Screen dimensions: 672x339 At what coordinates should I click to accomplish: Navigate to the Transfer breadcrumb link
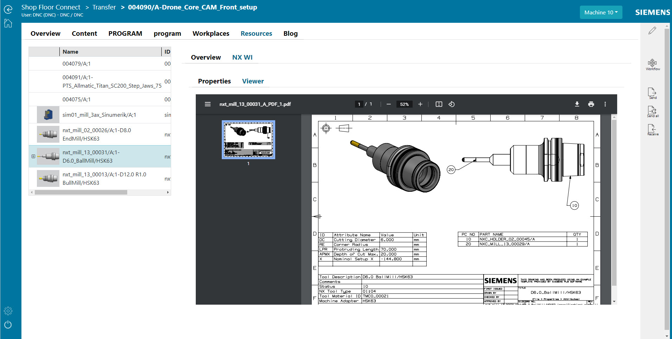(x=104, y=7)
